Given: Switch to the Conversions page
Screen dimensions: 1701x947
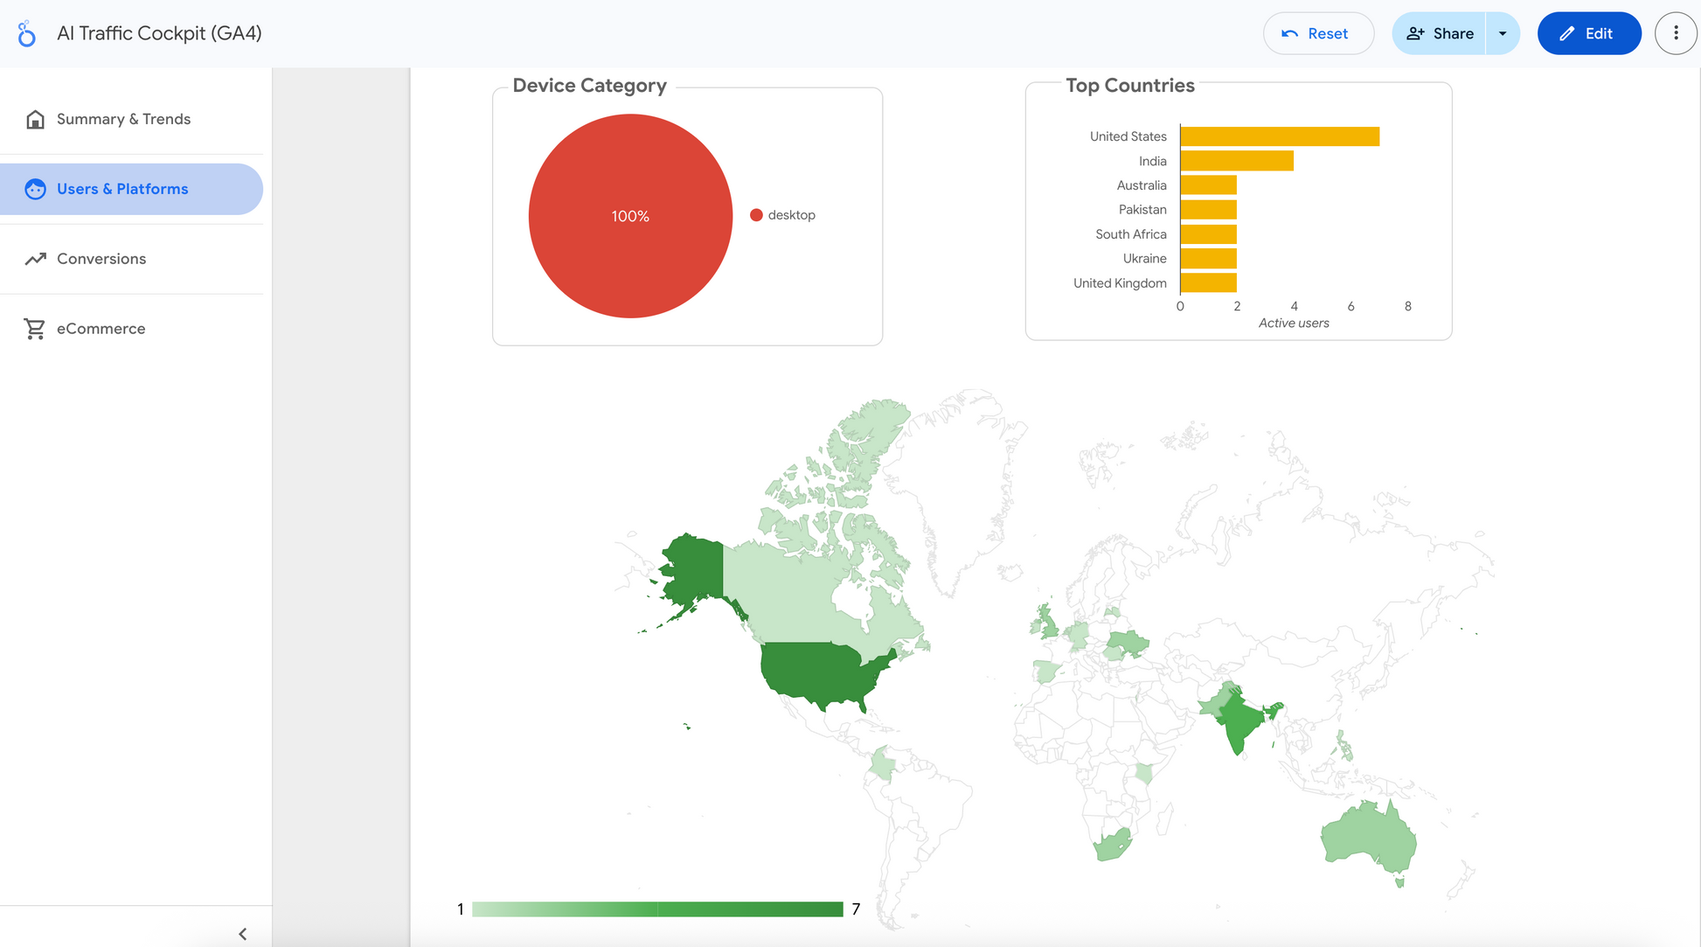Looking at the screenshot, I should coord(101,259).
